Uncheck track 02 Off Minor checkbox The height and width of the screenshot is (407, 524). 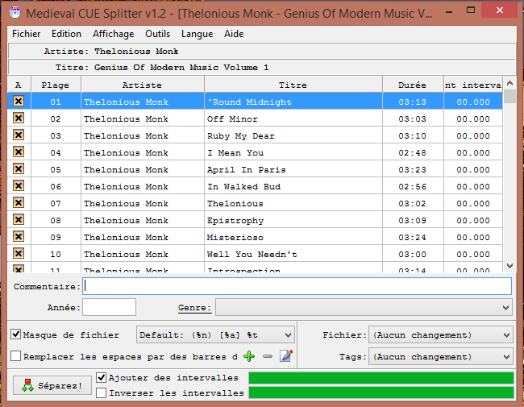(19, 118)
